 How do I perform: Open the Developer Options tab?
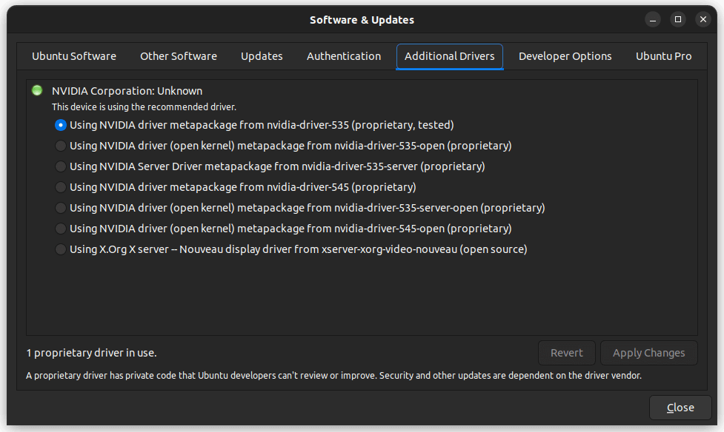click(565, 56)
